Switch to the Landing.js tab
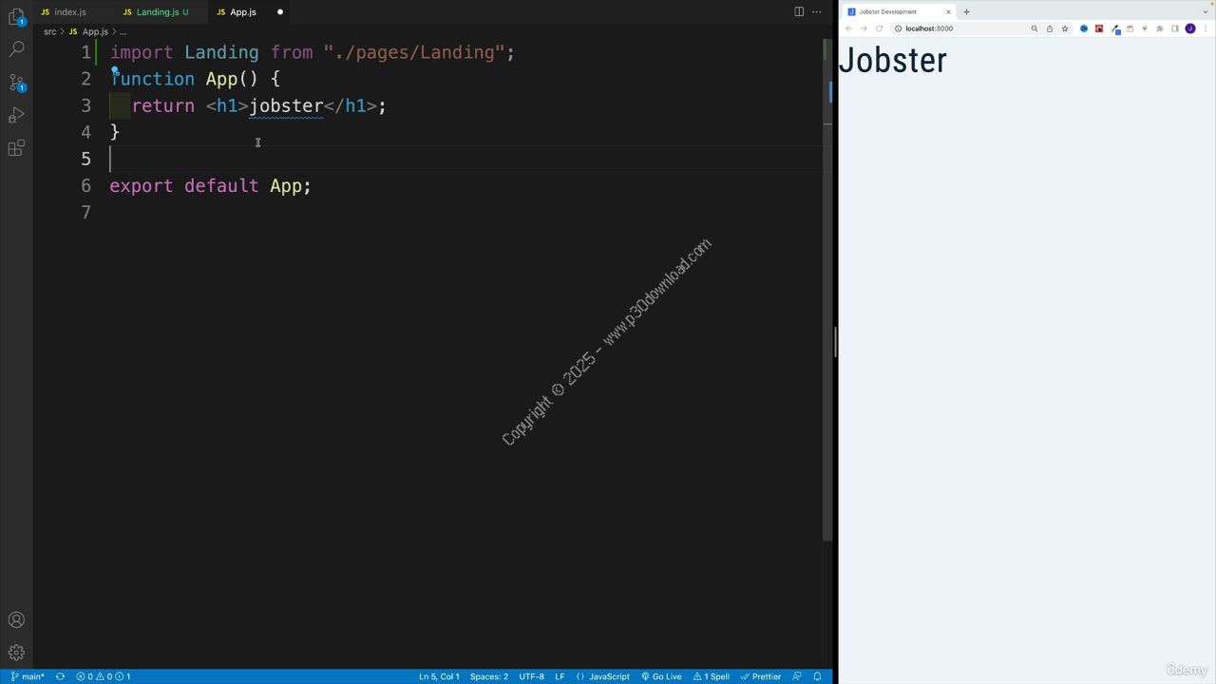 coord(157,12)
